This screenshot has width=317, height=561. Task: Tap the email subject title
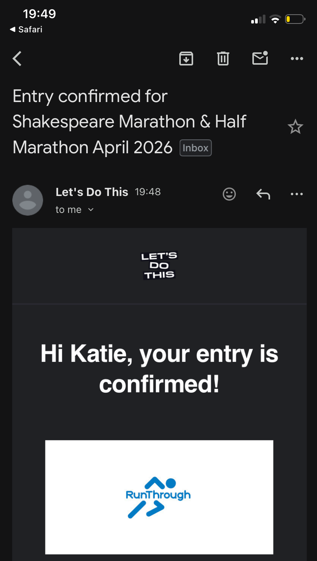pyautogui.click(x=130, y=122)
